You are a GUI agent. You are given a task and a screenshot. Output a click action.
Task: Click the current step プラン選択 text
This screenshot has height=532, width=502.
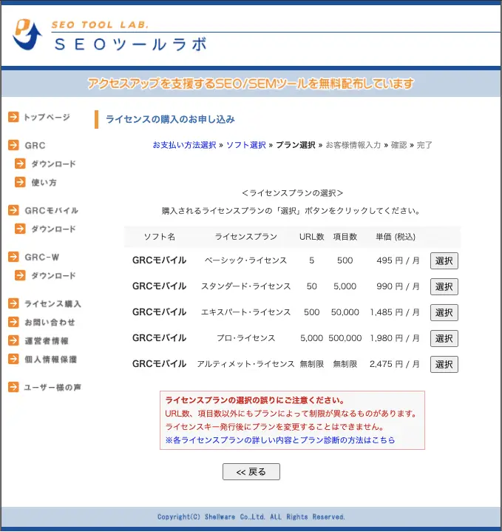[296, 145]
